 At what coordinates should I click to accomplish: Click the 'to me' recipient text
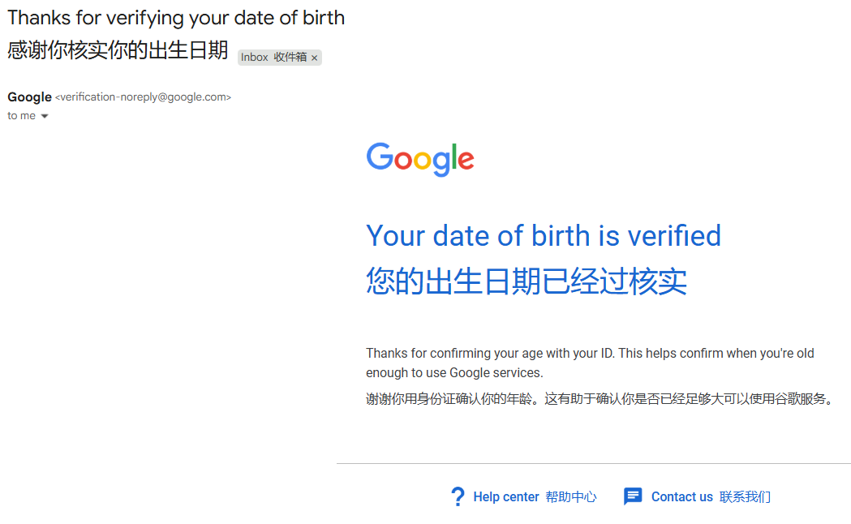pos(21,116)
